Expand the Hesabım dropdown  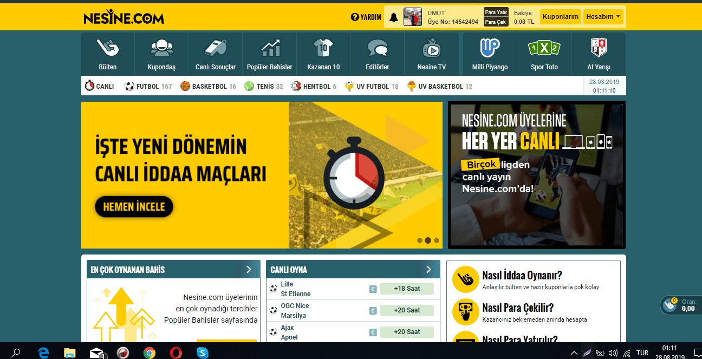pyautogui.click(x=603, y=17)
